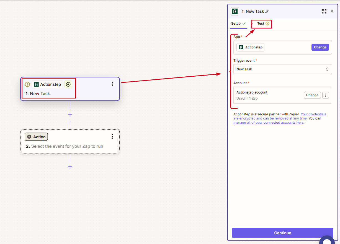This screenshot has height=244, width=340.
Task: Click 'Actionstep account' account name text
Action: click(252, 92)
